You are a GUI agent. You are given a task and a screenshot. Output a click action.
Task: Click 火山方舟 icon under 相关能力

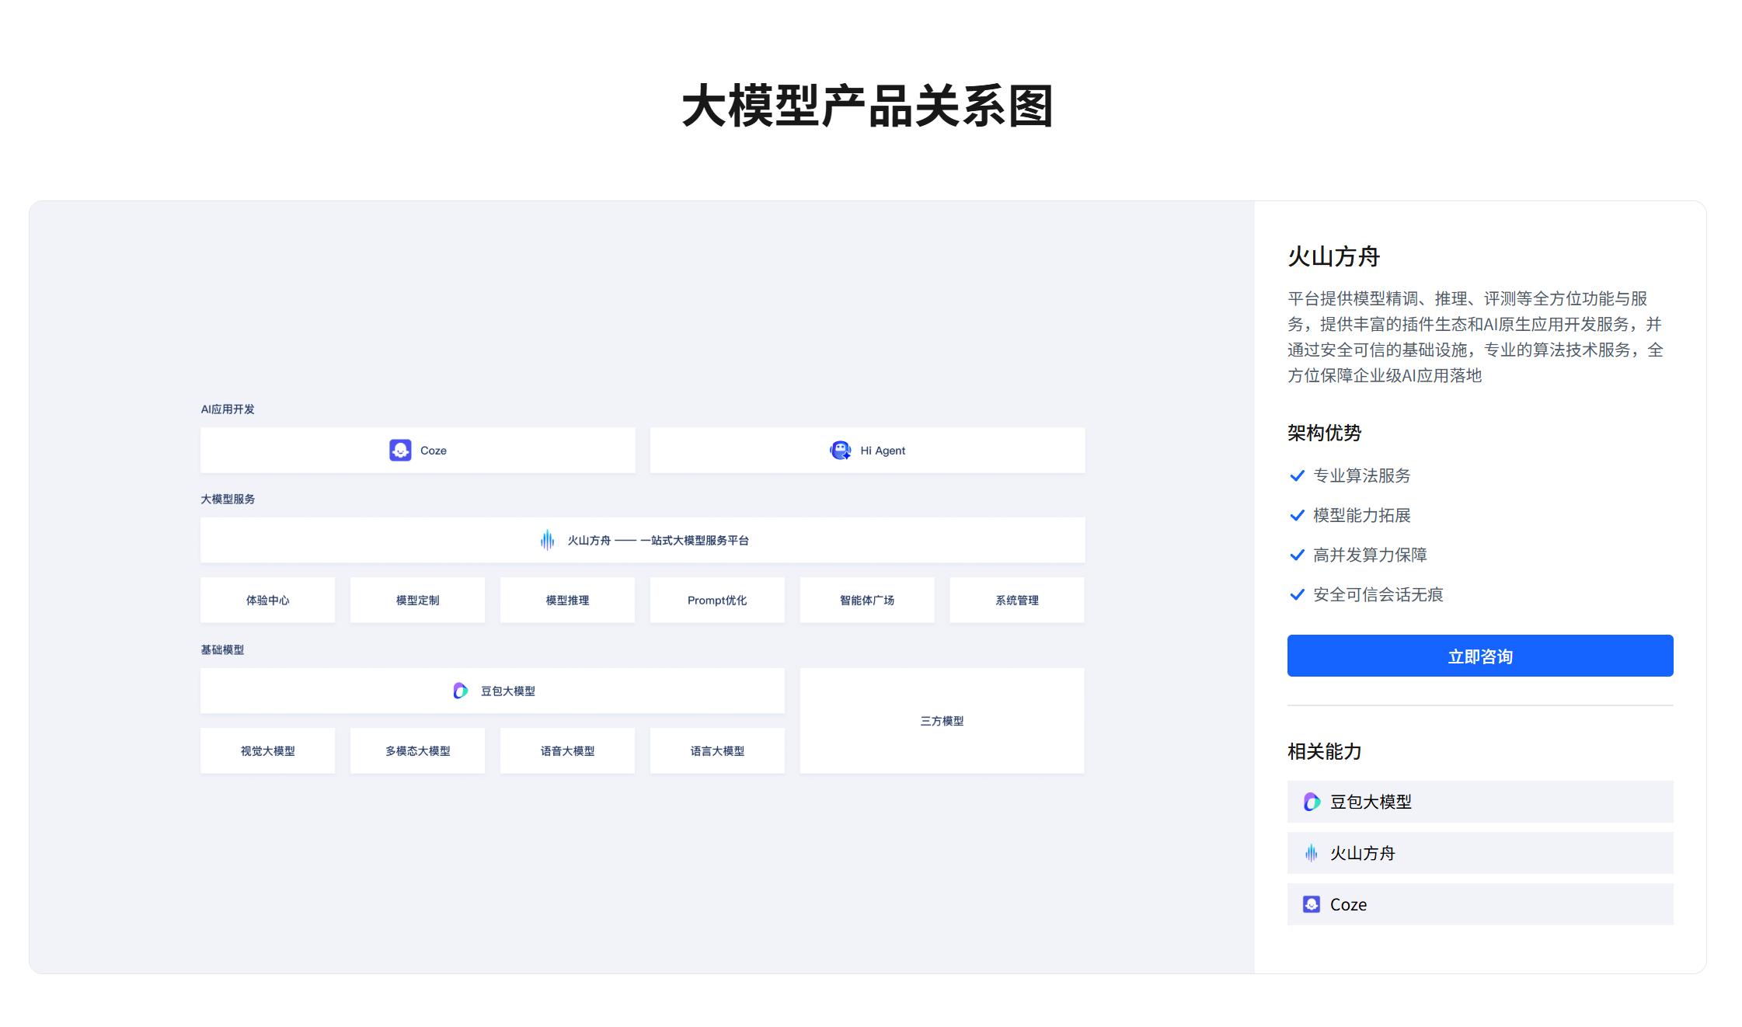coord(1312,853)
